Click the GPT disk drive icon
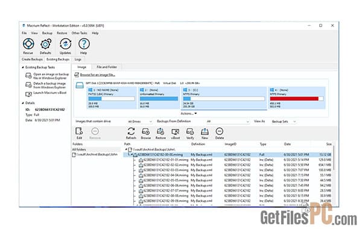The image size is (362, 229). (80, 86)
